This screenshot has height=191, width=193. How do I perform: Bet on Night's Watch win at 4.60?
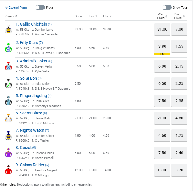(x=162, y=135)
